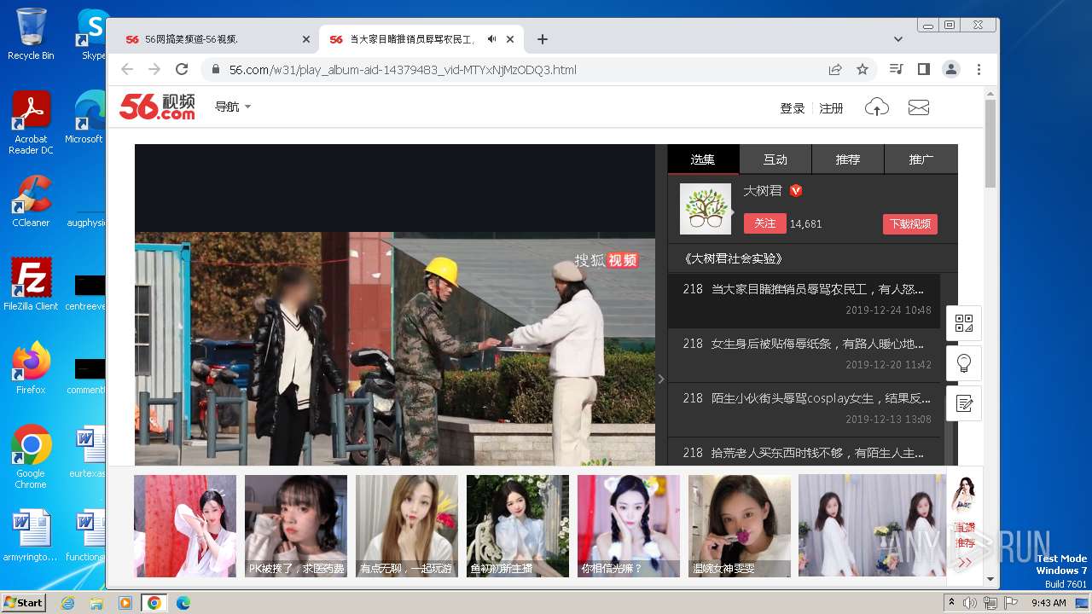Open the messages envelope icon
1092x614 pixels.
pos(919,107)
